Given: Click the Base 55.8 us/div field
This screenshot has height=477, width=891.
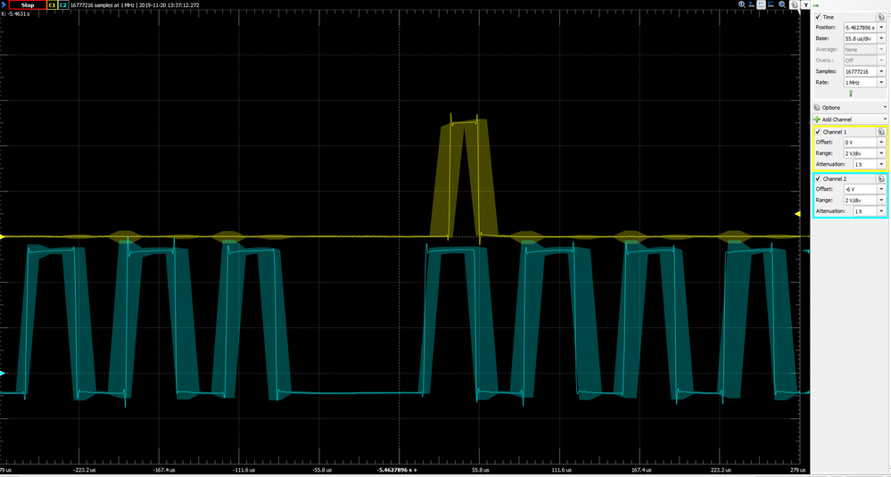Looking at the screenshot, I should 860,38.
